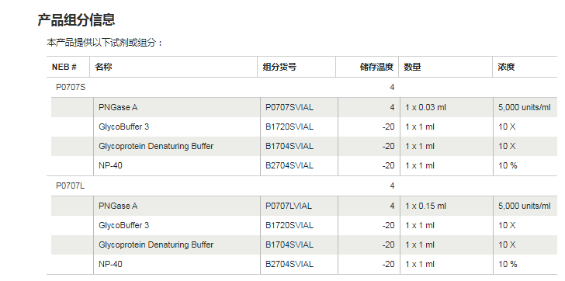565x281 pixels.
Task: Click the 产品组分信息 heading
Action: click(76, 19)
